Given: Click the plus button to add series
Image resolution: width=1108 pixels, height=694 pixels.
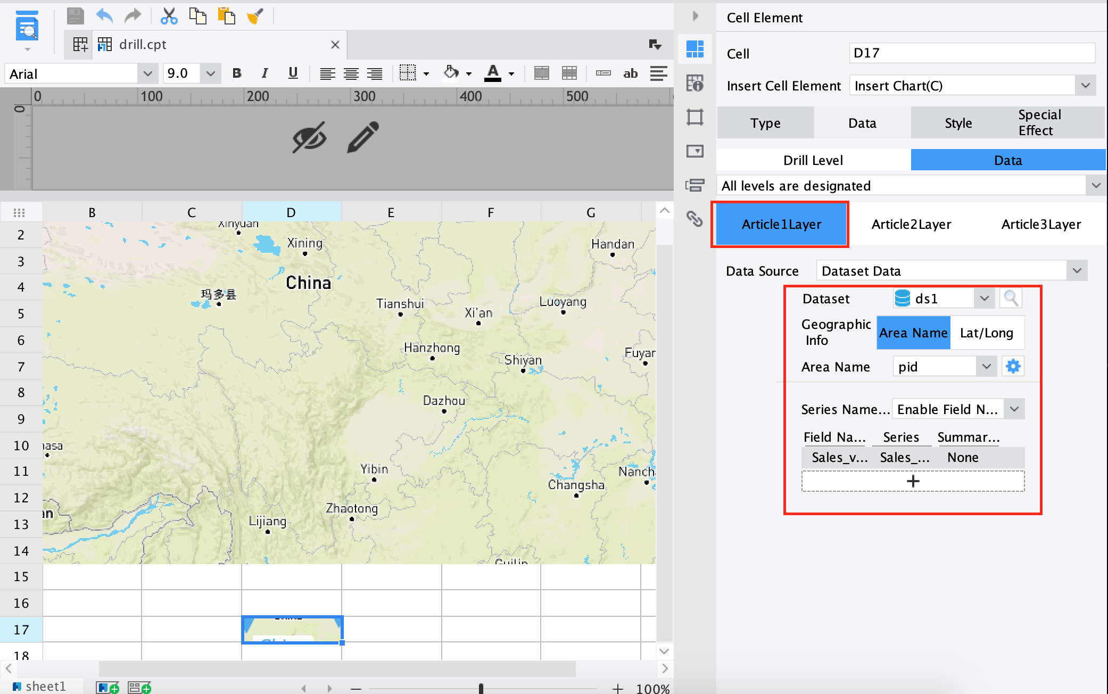Looking at the screenshot, I should [x=913, y=481].
